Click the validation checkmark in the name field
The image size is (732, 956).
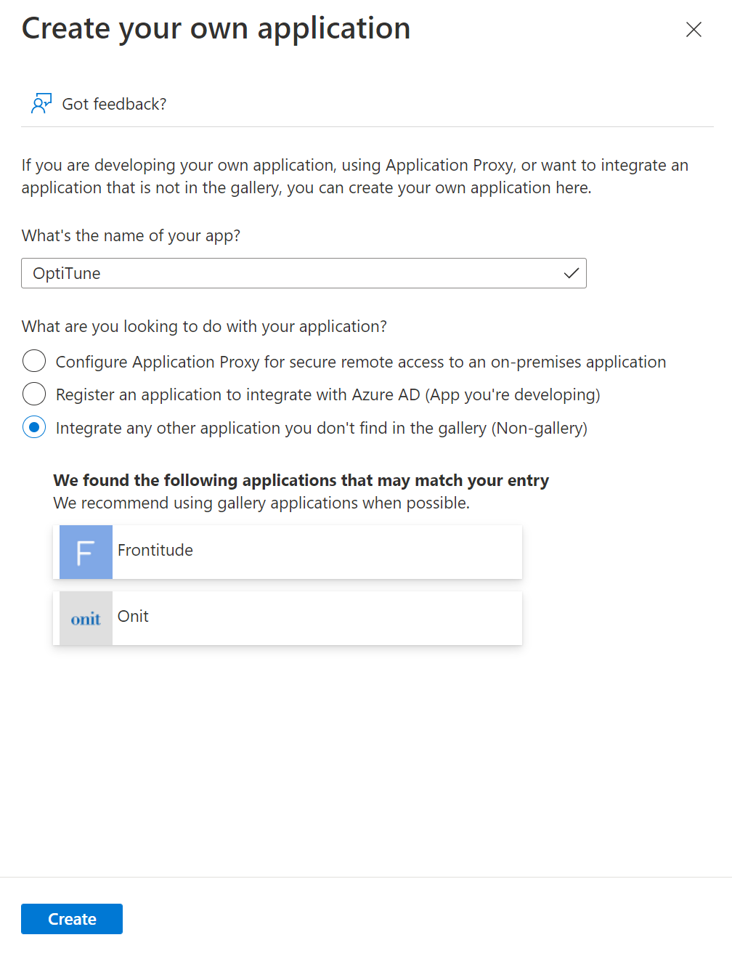572,273
